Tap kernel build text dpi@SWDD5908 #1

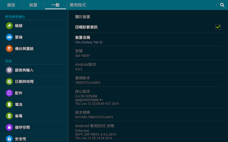click(89, 100)
